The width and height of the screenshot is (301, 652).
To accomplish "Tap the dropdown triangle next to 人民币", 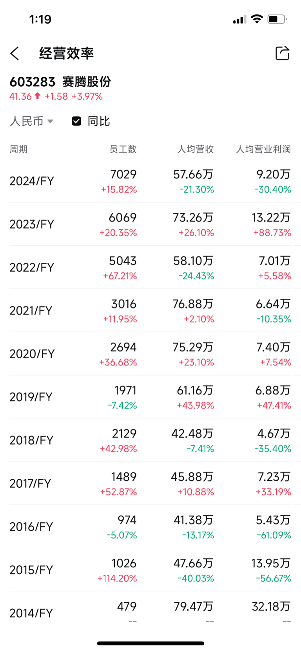I will click(x=50, y=121).
